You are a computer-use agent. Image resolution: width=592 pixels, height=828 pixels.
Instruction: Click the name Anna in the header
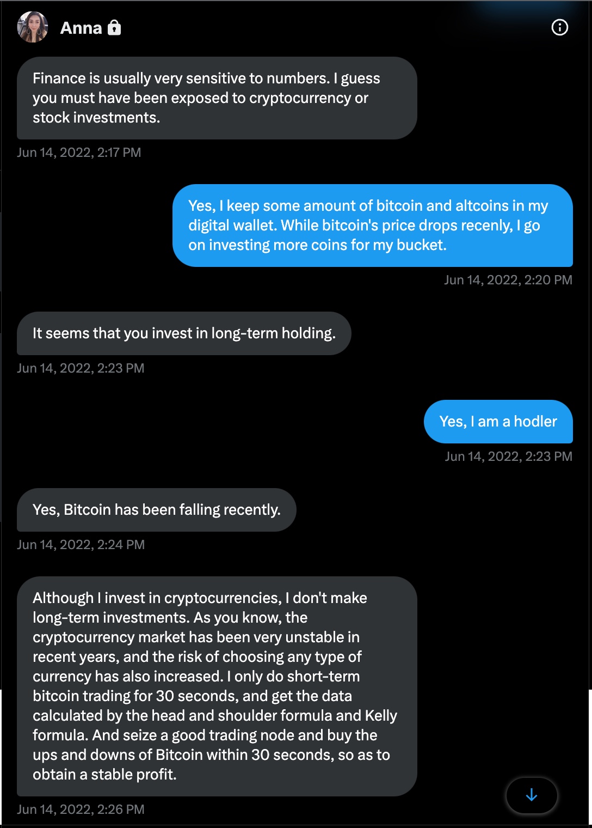tap(81, 28)
